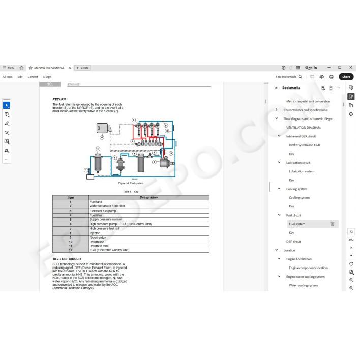Image resolution: width=356 pixels, height=356 pixels.
Task: Expand Characteristics and specifications bookmark
Action: point(276,110)
